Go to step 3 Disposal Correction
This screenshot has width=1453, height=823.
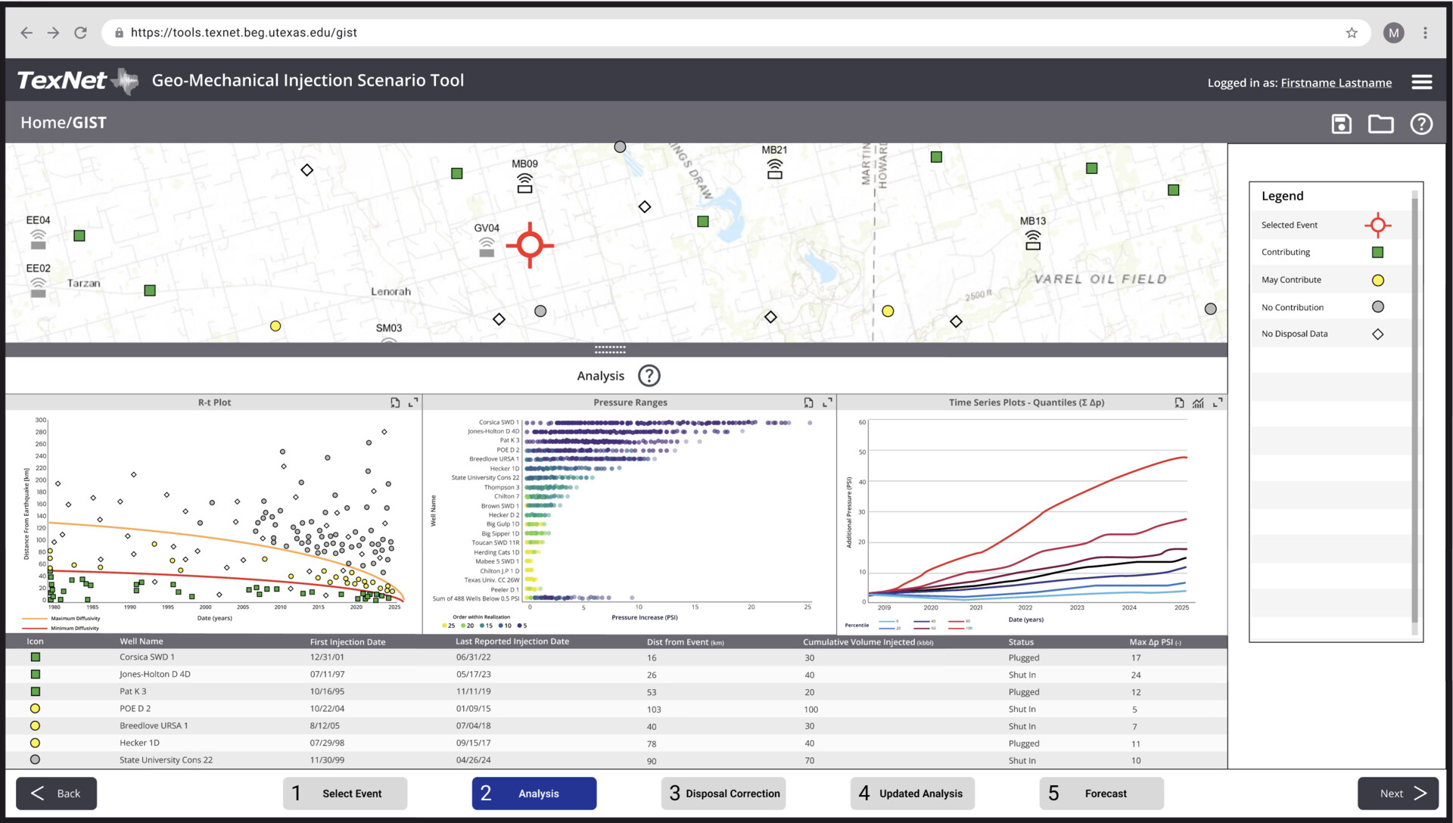(x=723, y=793)
